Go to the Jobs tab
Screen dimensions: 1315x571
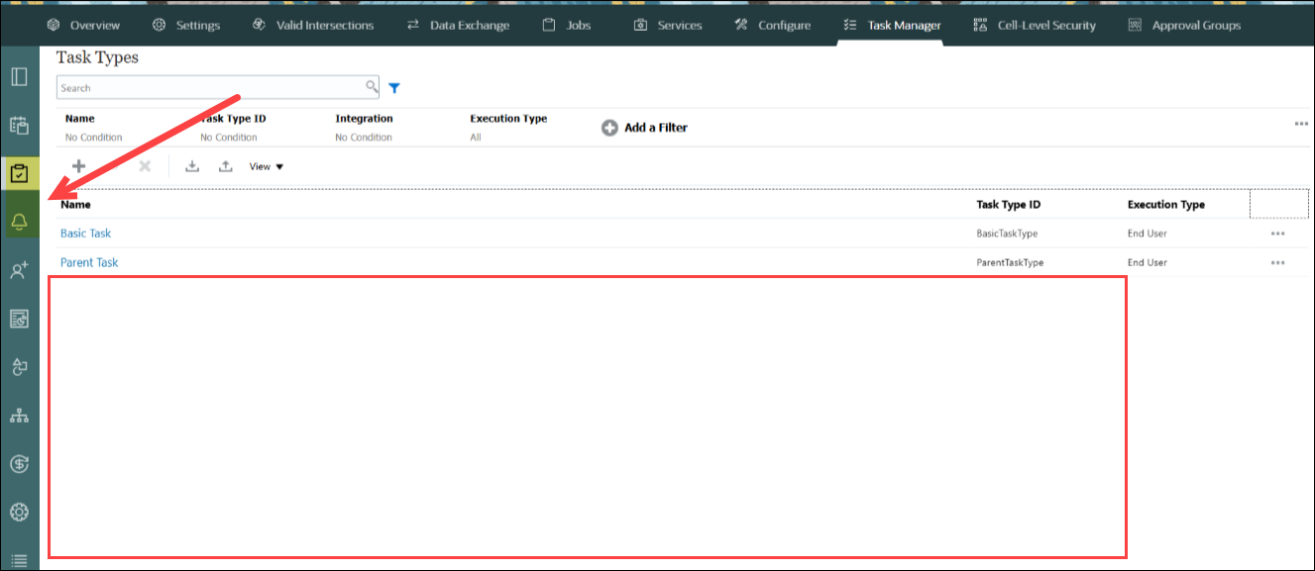pos(565,25)
